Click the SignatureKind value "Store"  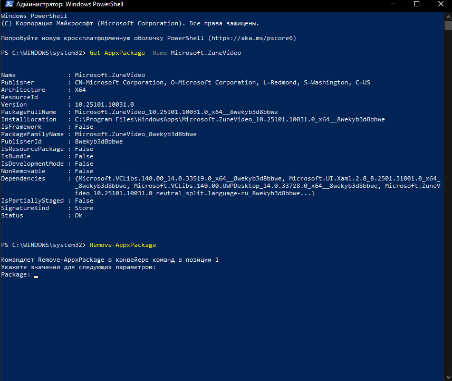[x=84, y=208]
